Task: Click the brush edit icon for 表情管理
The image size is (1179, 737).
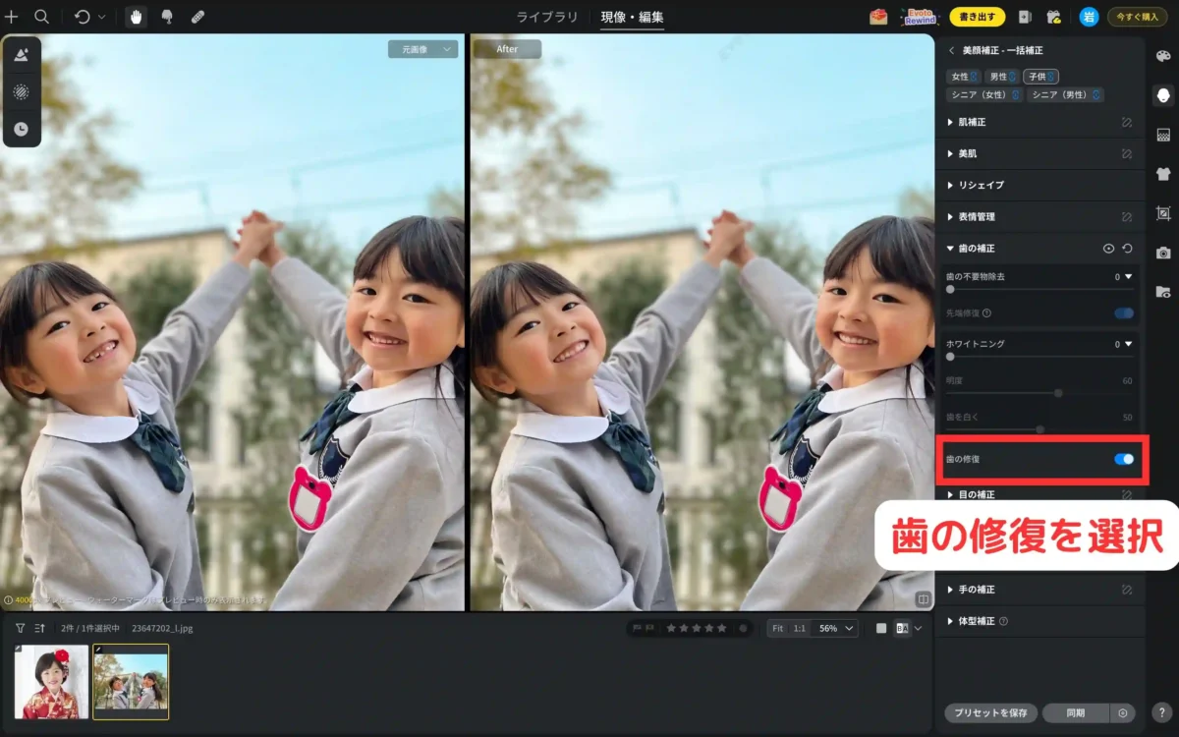Action: coord(1127,216)
